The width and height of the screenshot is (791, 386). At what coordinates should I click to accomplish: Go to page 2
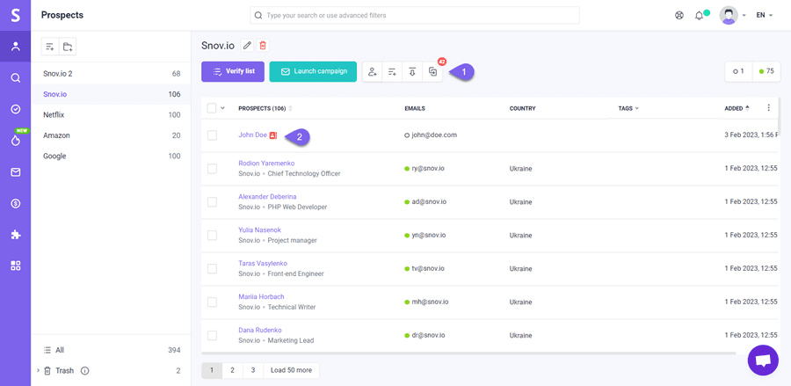click(233, 370)
